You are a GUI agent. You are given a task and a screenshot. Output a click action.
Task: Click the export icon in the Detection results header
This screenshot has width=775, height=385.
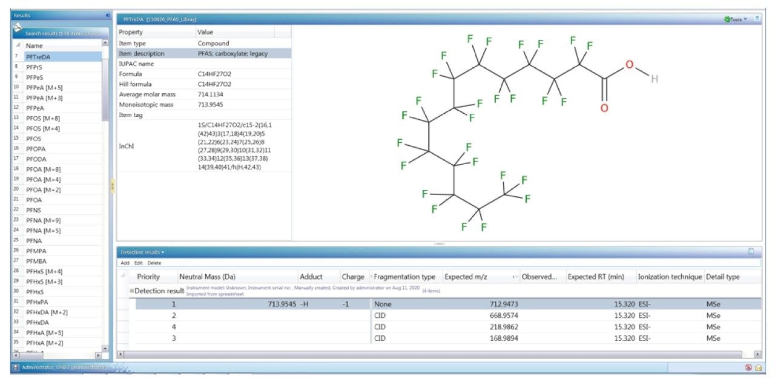coord(751,251)
